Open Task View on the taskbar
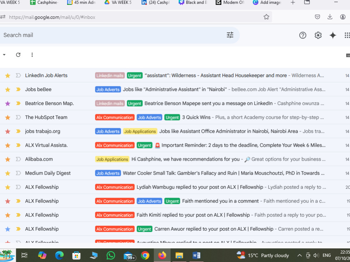Viewport: 350px width, 262px height. [24, 255]
